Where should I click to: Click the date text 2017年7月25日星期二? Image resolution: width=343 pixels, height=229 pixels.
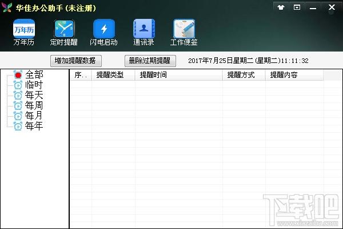click(x=221, y=61)
